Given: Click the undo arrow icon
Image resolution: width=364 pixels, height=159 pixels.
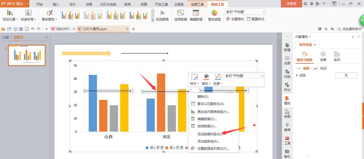Looking at the screenshot, I should click(33, 29).
